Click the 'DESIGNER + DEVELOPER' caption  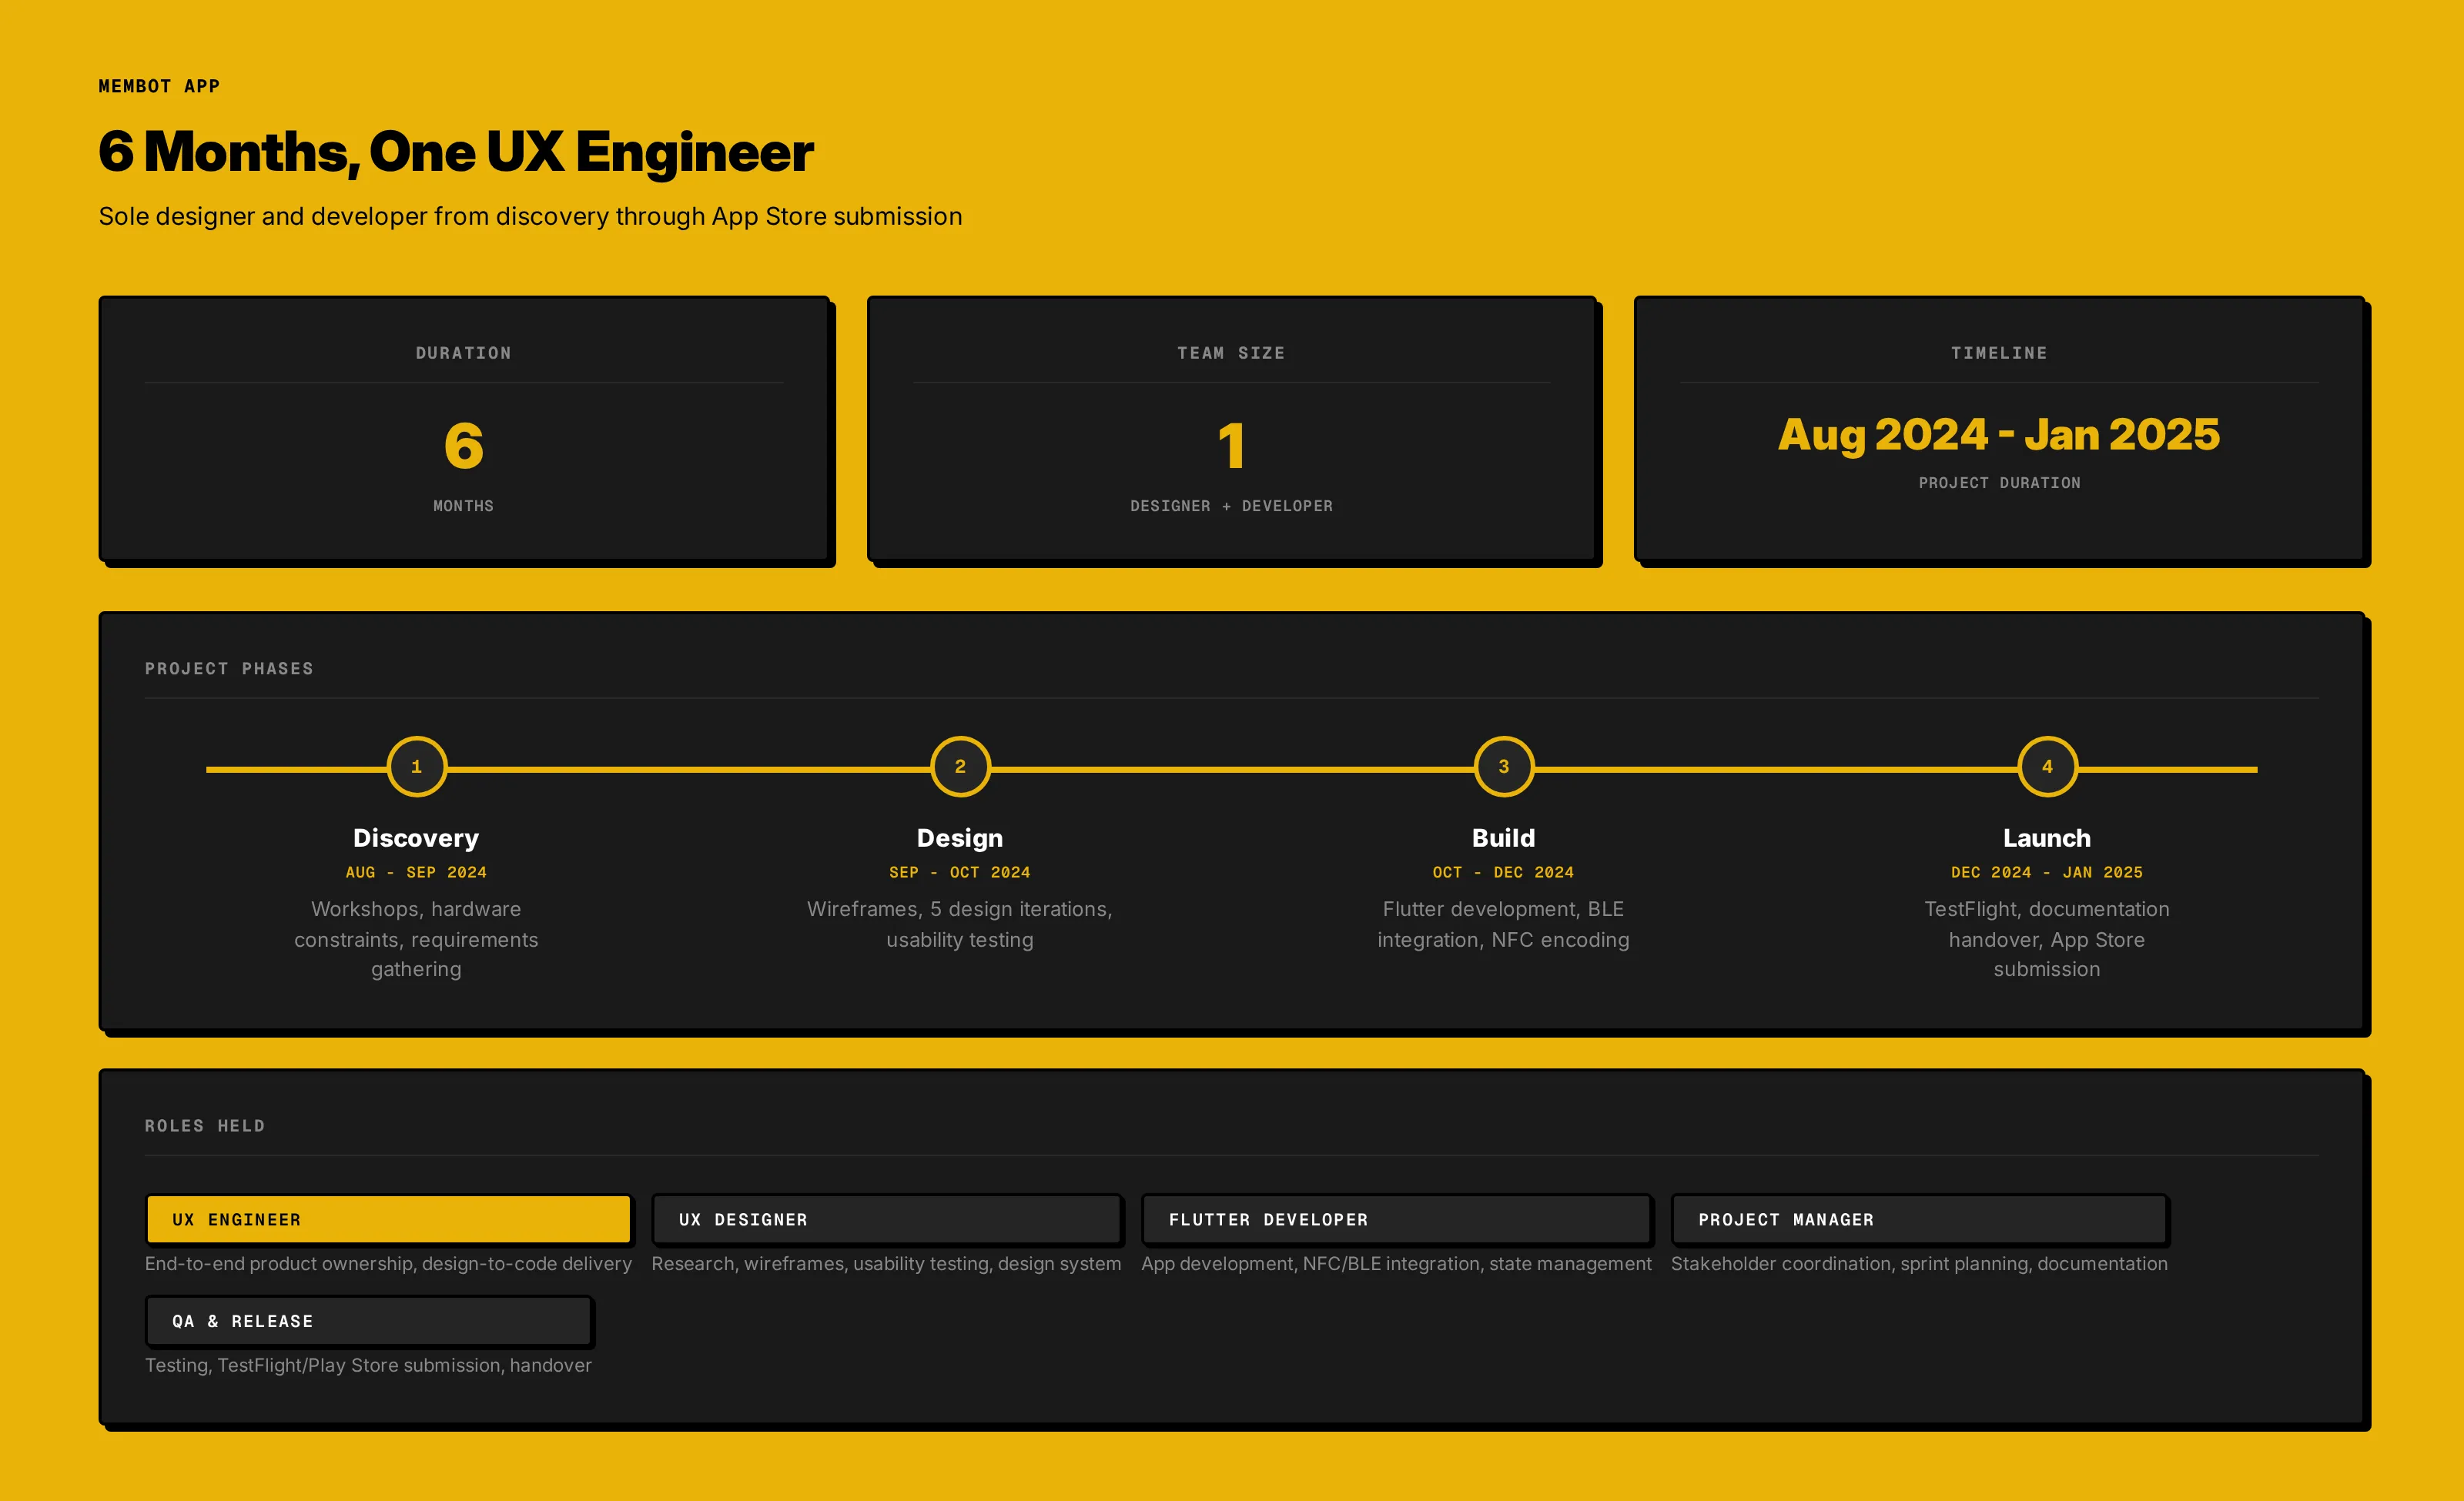[x=1231, y=506]
